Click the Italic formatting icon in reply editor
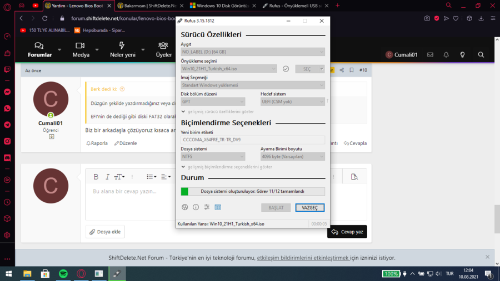Viewport: 500px width, 281px height. coord(107,177)
